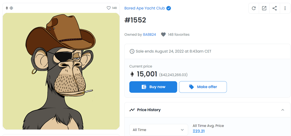Toggle the heart favorite above the ape image
This screenshot has height=136, width=291.
(109, 8)
